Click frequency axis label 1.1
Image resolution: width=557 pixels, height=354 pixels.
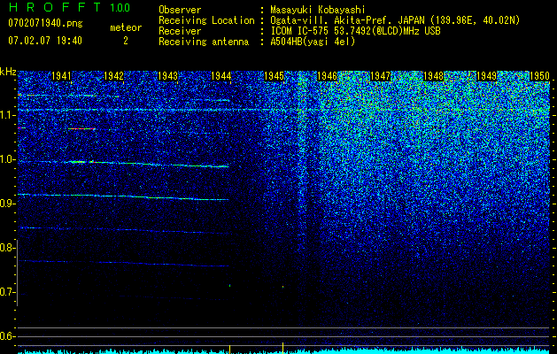click(7, 115)
